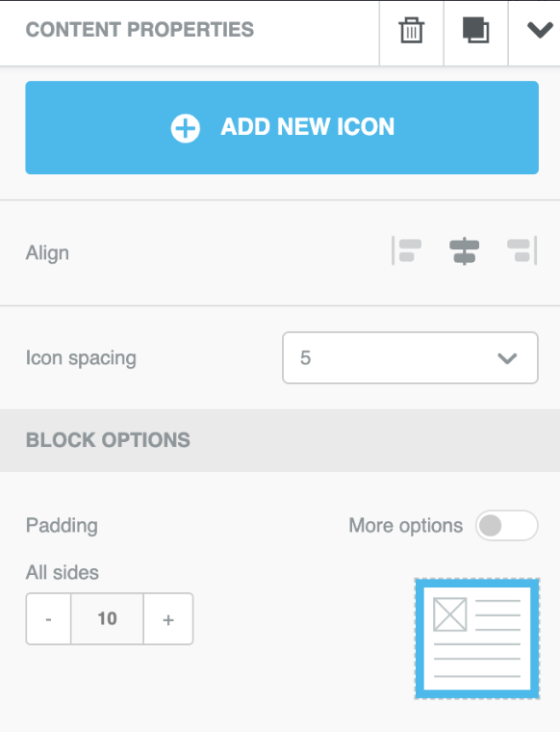This screenshot has height=732, width=560.
Task: Click the Icon spacing dropdown arrow
Action: 507,358
